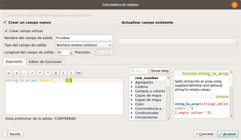
Task: Insert the equals operator
Action: pos(9,73)
